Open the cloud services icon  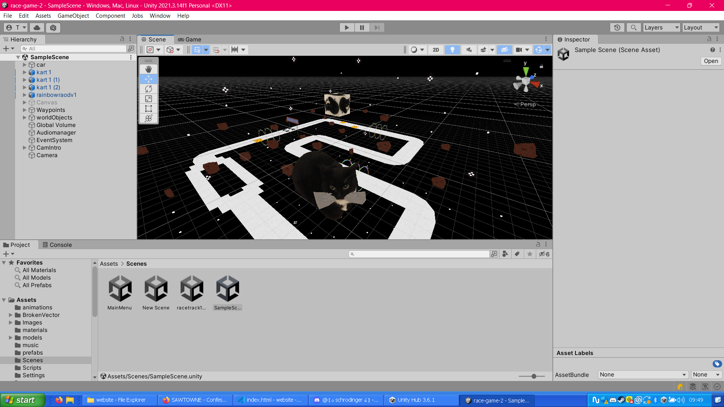(37, 28)
